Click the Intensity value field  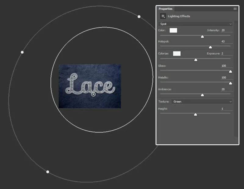(x=227, y=30)
